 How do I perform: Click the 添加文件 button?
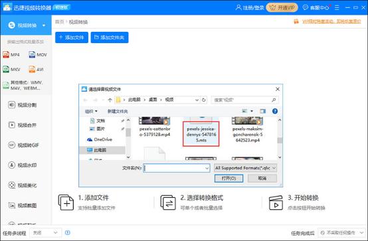point(72,38)
